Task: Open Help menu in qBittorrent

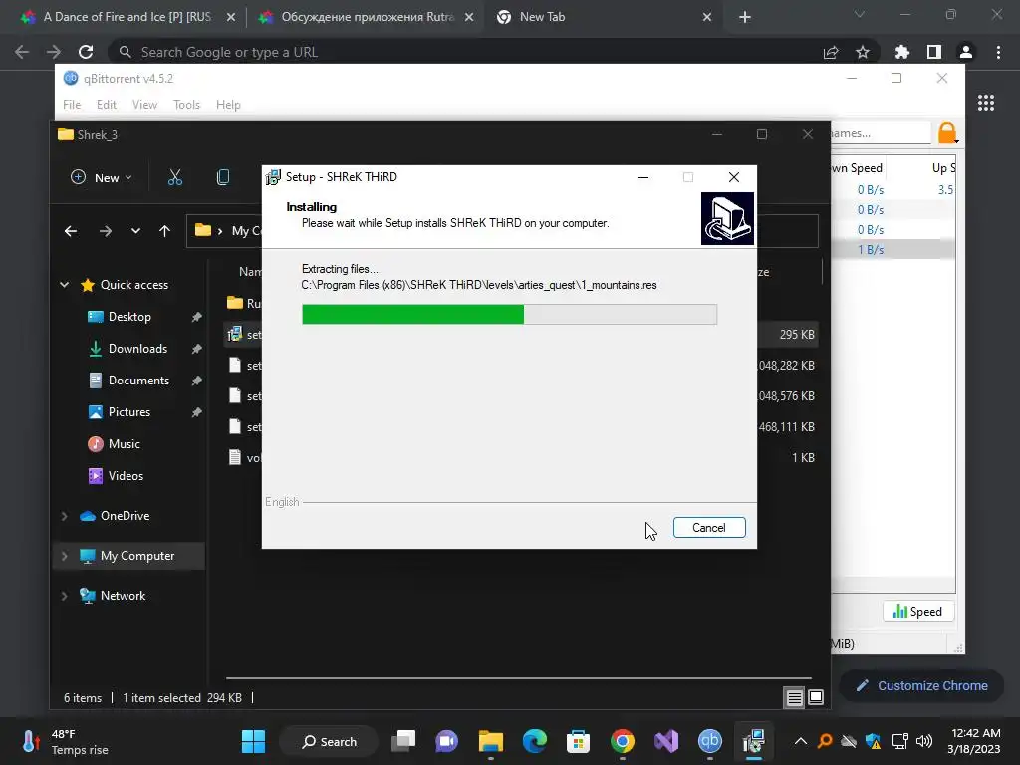Action: (228, 105)
